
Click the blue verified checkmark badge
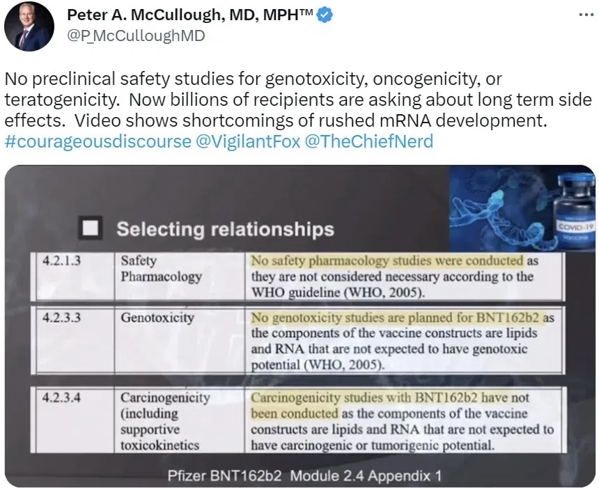pyautogui.click(x=325, y=15)
